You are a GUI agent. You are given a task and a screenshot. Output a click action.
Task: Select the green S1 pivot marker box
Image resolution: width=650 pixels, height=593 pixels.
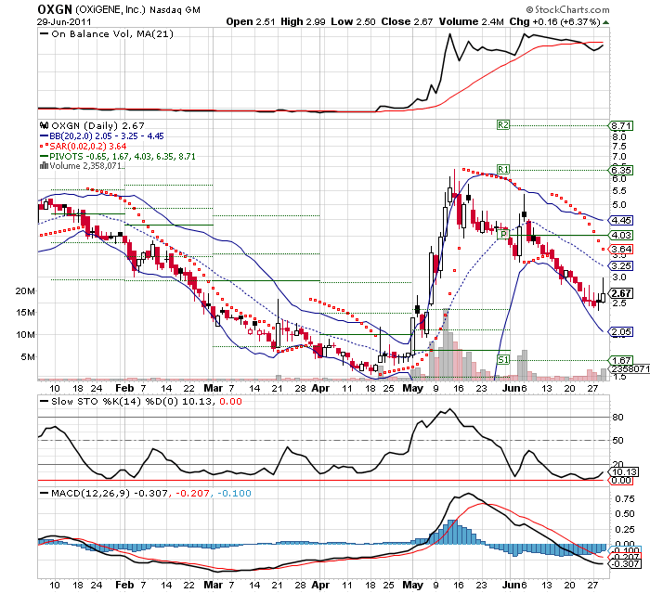tap(503, 360)
